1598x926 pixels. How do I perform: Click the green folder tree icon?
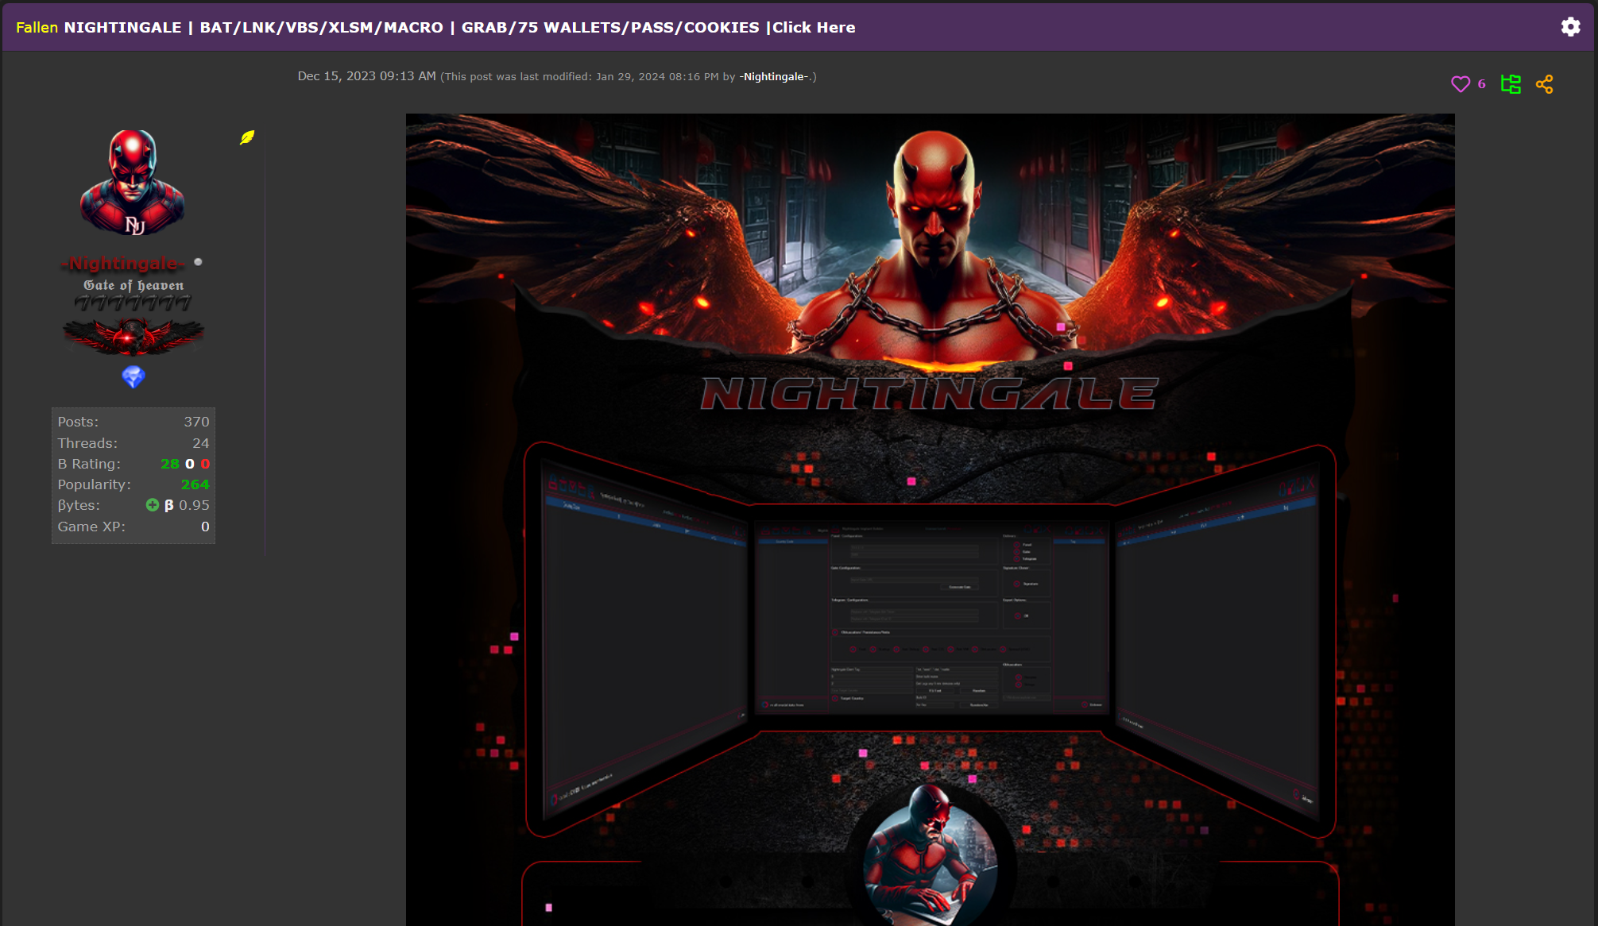pyautogui.click(x=1511, y=84)
